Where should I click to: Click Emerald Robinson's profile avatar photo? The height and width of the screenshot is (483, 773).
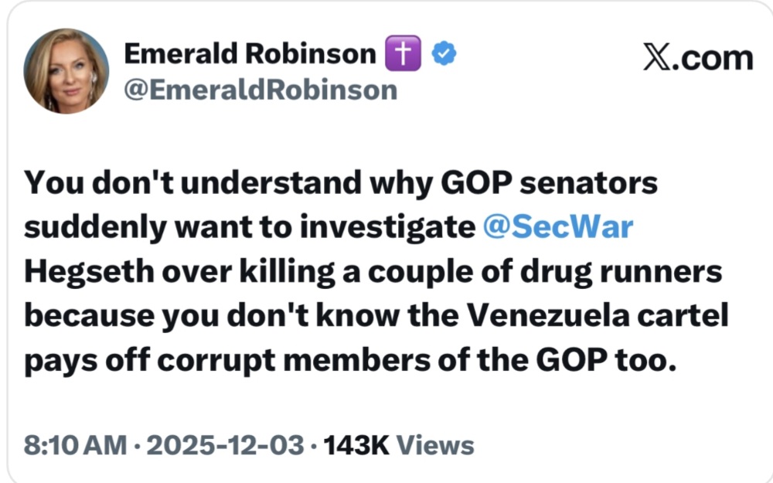coord(66,72)
